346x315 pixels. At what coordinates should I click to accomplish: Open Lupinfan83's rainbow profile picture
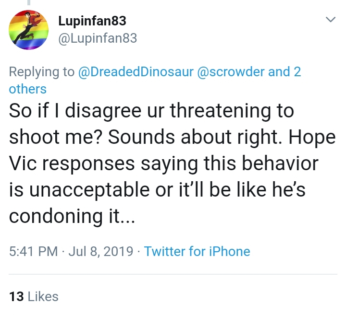point(28,30)
